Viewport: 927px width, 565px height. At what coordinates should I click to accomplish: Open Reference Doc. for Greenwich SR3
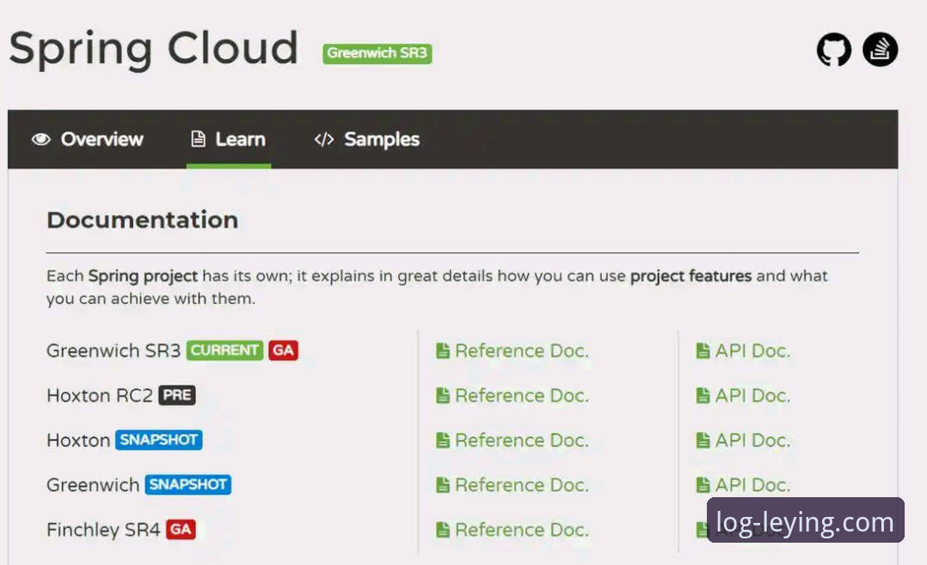[513, 350]
